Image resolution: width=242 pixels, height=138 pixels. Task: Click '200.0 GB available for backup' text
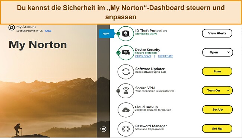coord(153,110)
